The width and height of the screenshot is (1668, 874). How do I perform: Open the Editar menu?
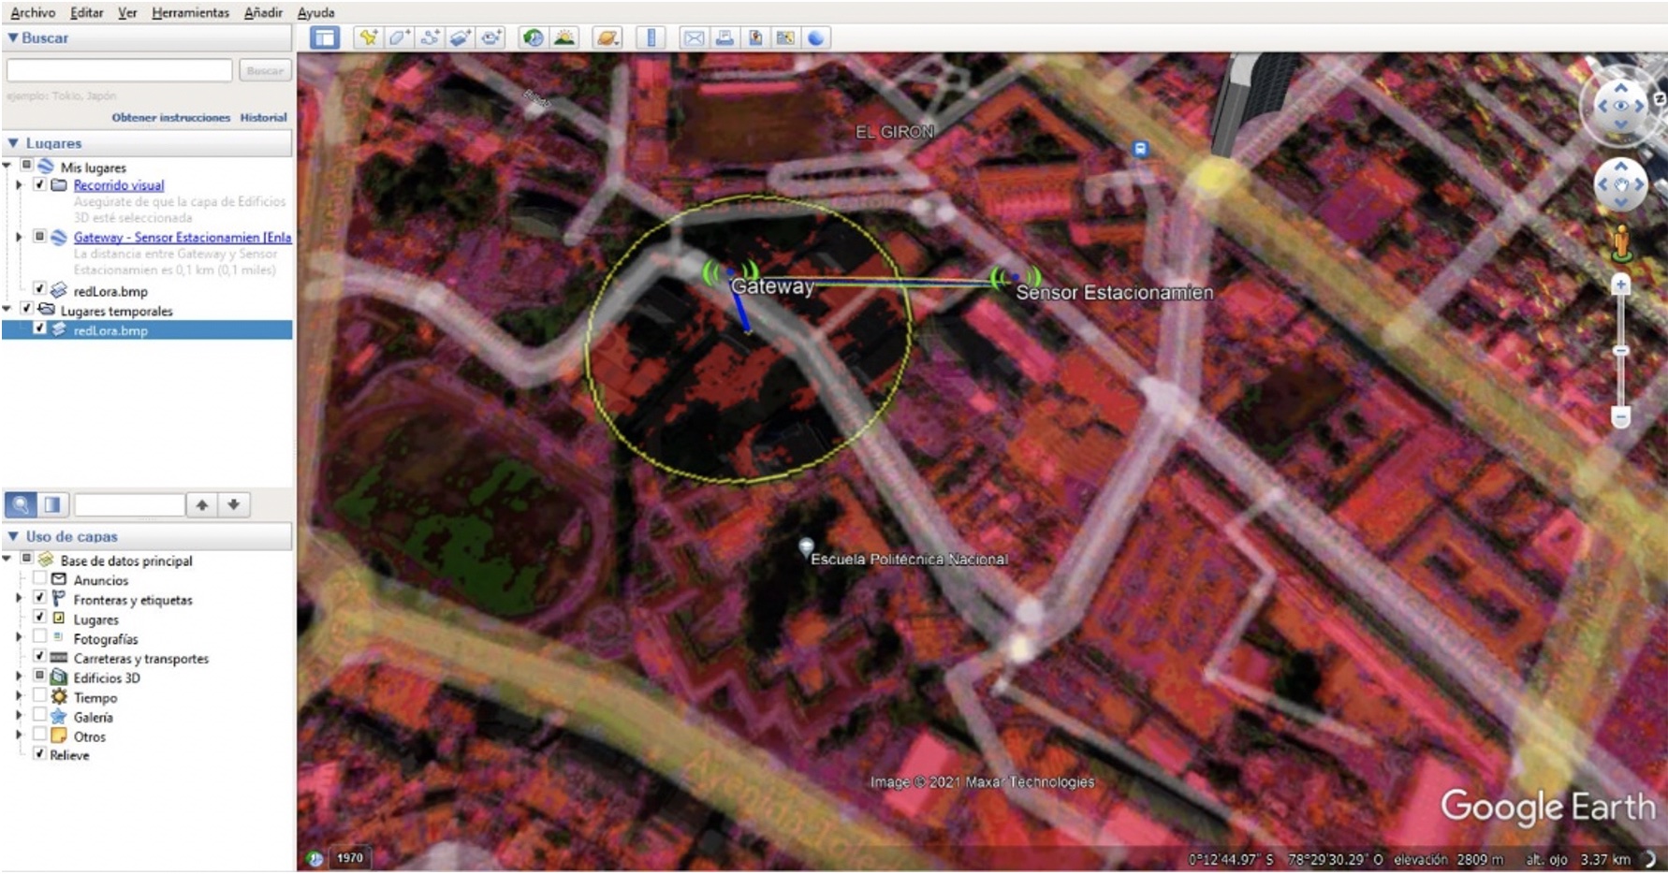87,12
